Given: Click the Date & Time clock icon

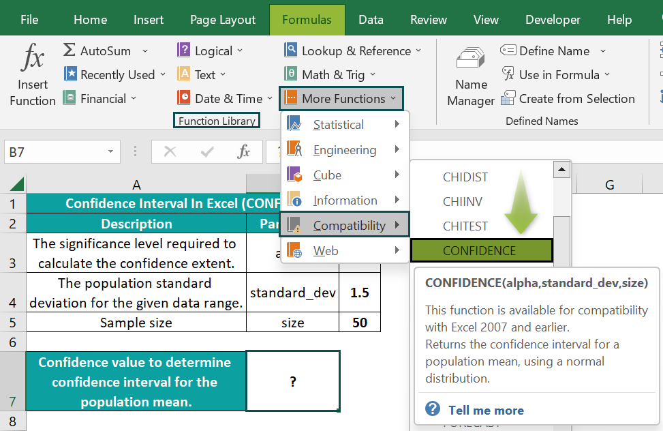Looking at the screenshot, I should [183, 98].
